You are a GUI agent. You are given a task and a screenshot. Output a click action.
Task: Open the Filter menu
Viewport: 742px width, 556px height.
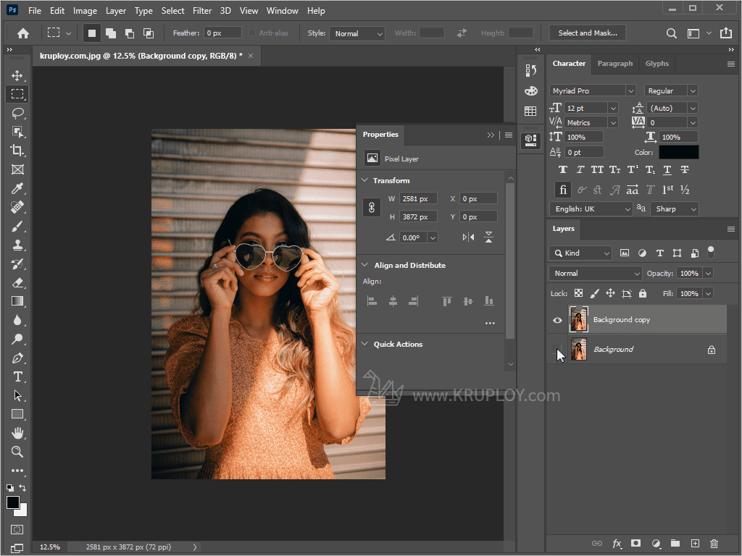202,10
